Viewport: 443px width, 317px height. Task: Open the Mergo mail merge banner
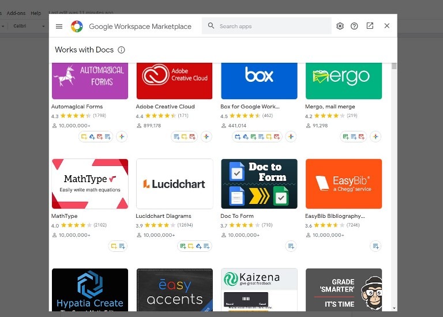coord(344,81)
